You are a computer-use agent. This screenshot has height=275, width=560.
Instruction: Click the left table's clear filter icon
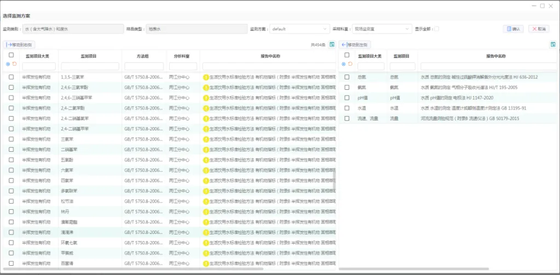(x=8, y=64)
